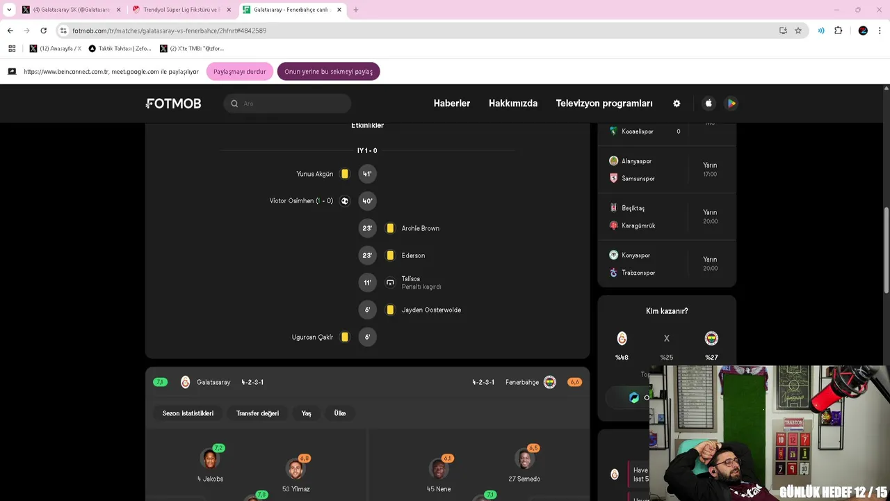
Task: Click Victor Osimhen's goal ball icon
Action: 345,201
